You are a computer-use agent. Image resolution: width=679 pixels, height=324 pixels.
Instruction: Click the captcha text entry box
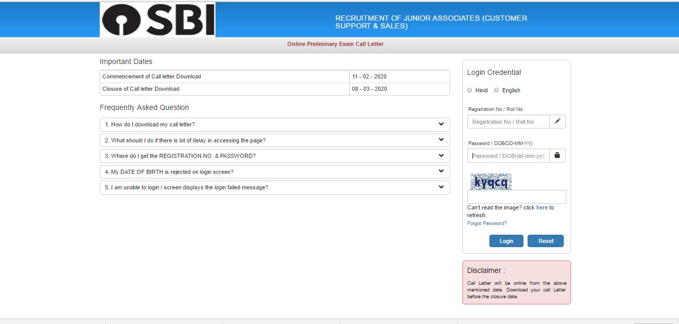[516, 197]
